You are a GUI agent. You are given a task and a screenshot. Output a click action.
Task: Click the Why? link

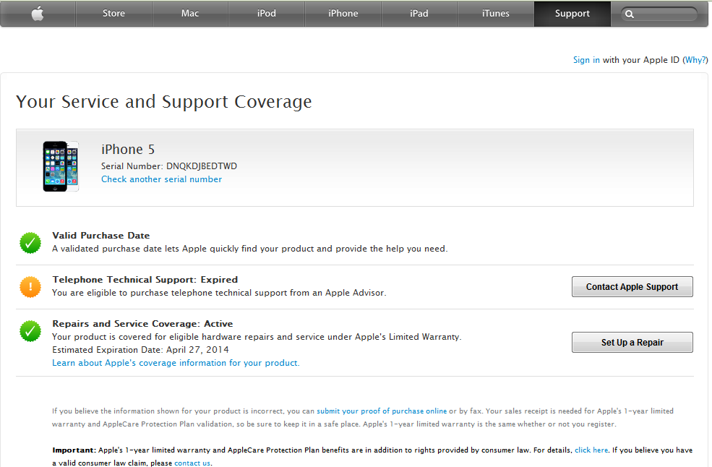(x=695, y=60)
